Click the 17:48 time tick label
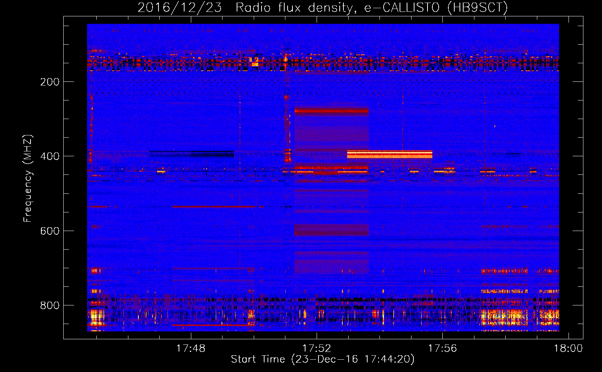The height and width of the screenshot is (372, 602). 190,348
